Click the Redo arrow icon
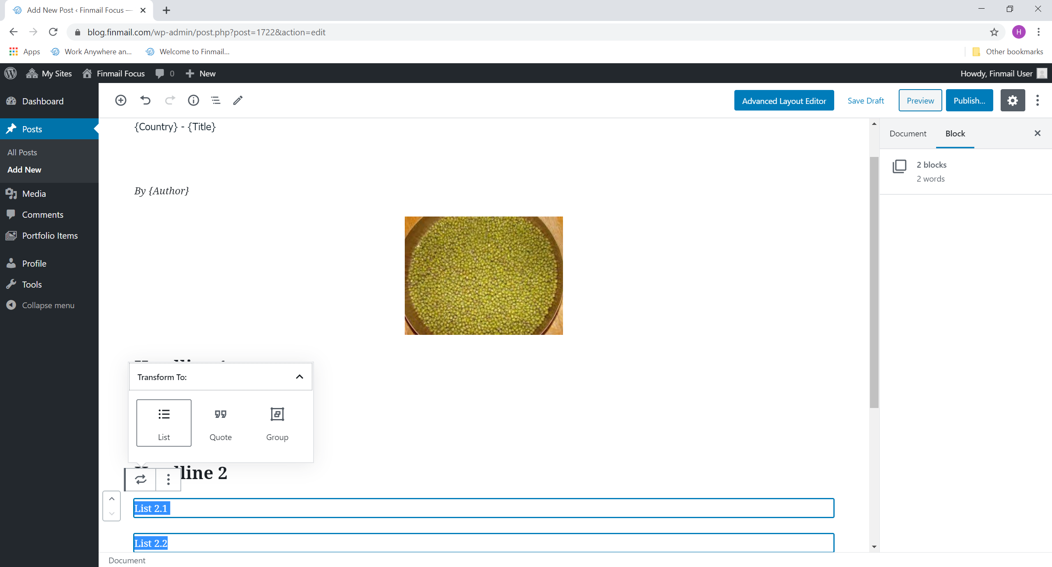1052x567 pixels. [170, 100]
